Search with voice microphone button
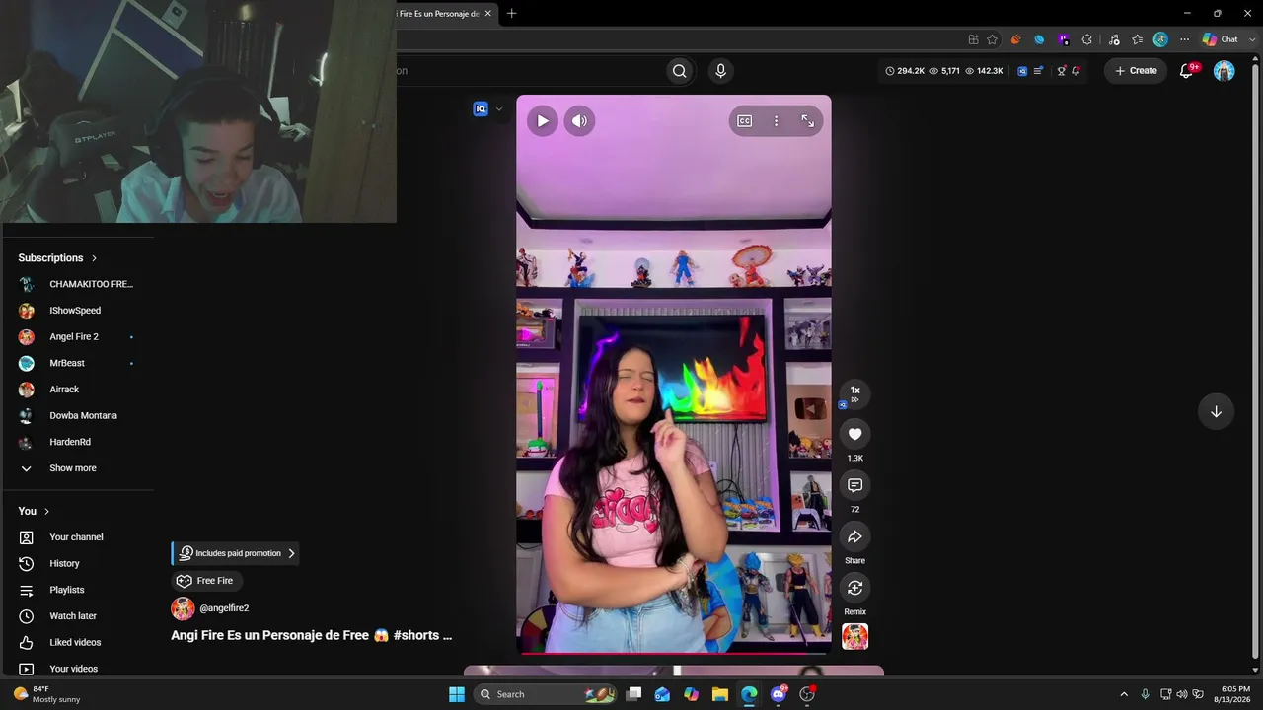The image size is (1263, 710). point(720,71)
